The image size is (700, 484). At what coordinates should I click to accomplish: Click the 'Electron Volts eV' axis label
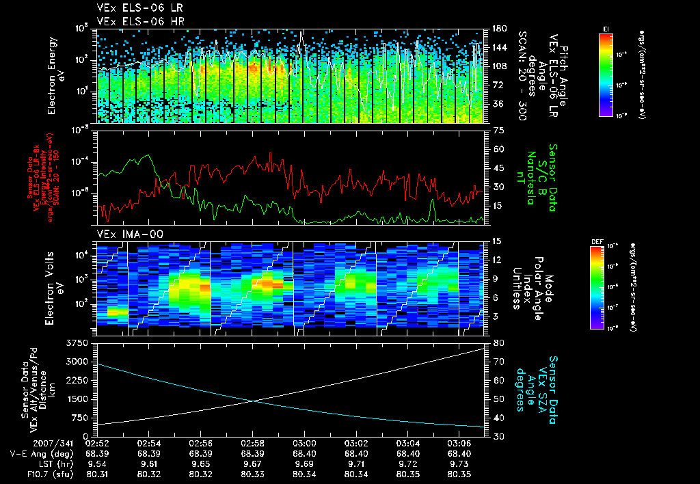coord(54,288)
